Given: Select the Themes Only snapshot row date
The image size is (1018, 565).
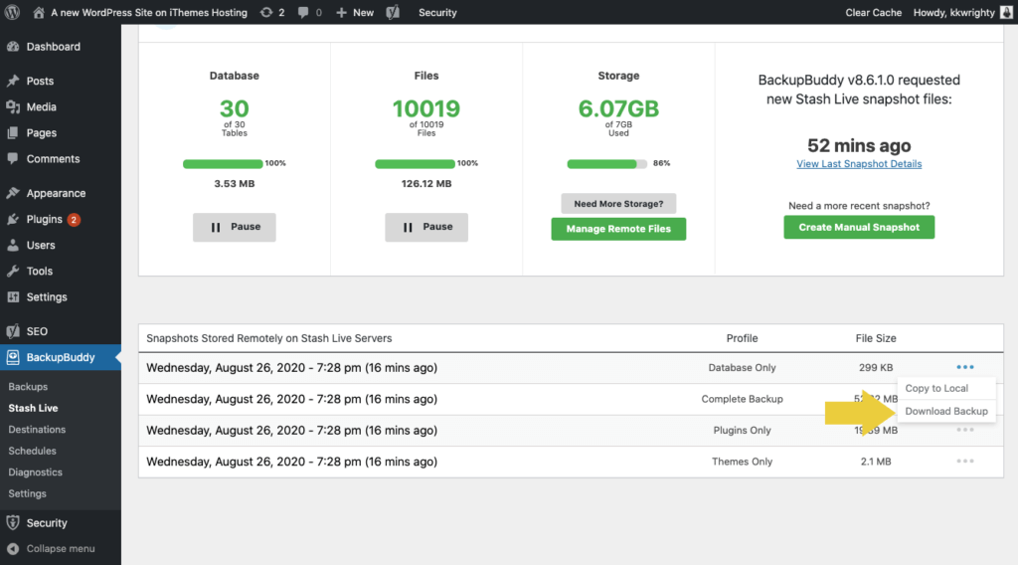Looking at the screenshot, I should (291, 462).
